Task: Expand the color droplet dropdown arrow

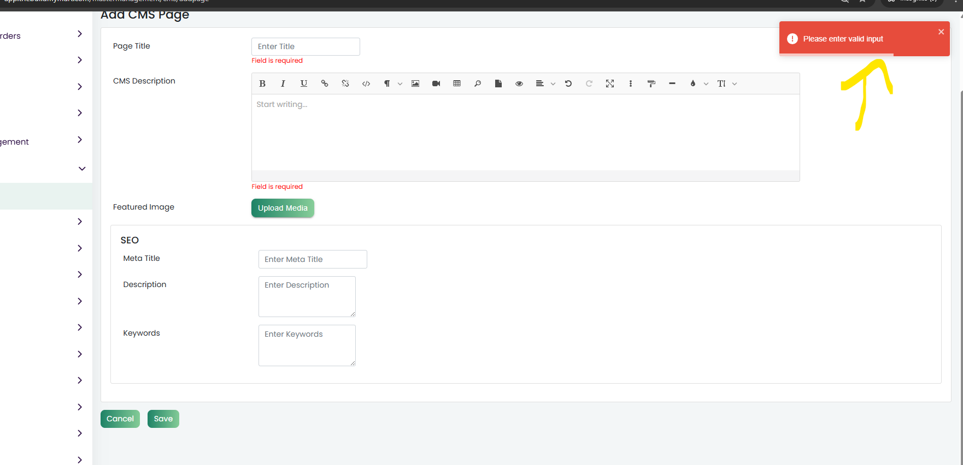Action: 706,84
